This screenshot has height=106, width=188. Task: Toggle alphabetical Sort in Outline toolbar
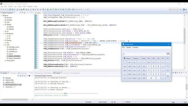pos(20,76)
